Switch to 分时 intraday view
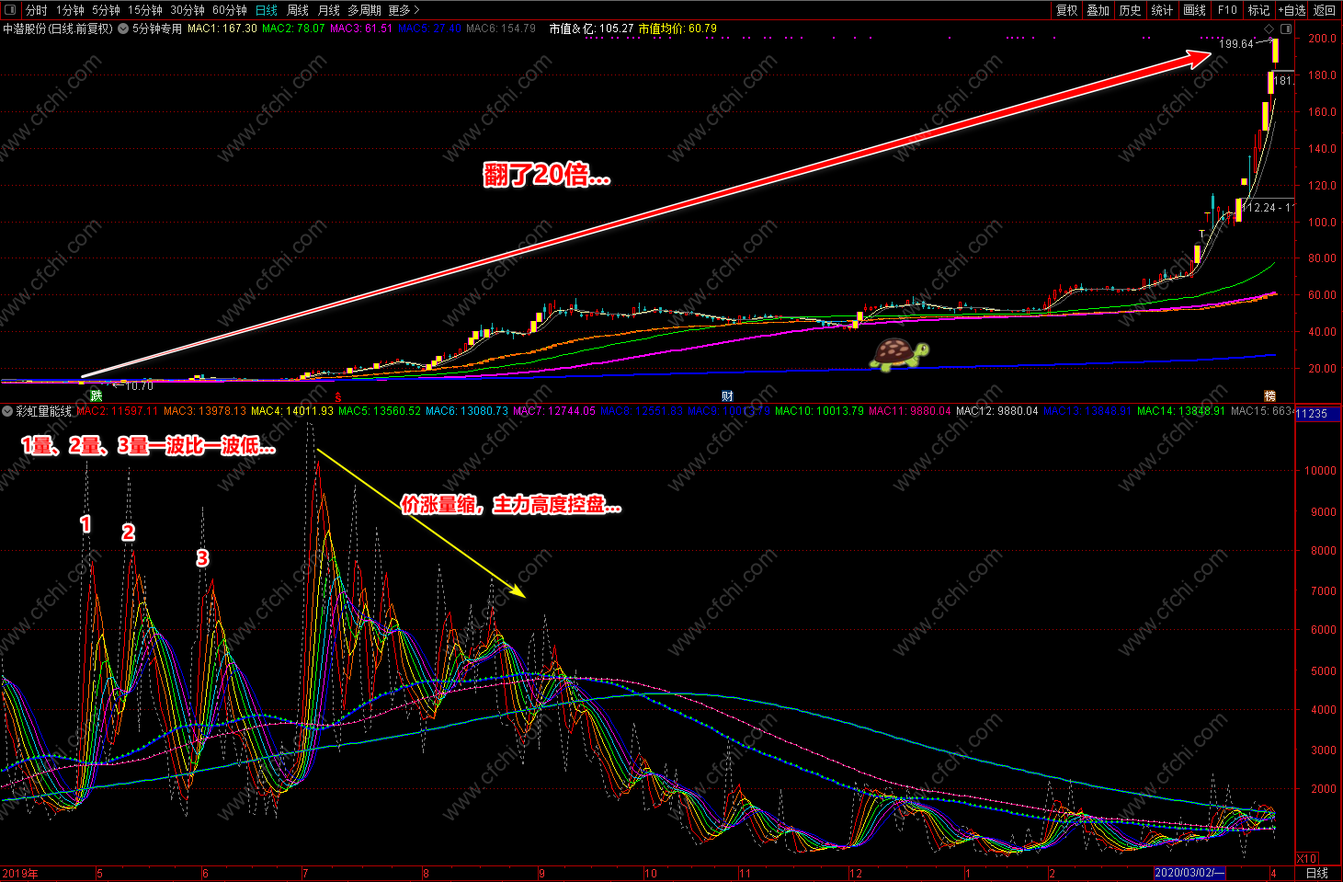The width and height of the screenshot is (1343, 882). point(36,10)
